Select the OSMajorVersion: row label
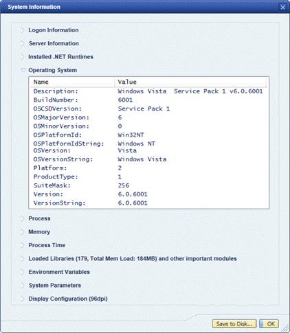Image resolution: width=290 pixels, height=333 pixels. point(61,117)
